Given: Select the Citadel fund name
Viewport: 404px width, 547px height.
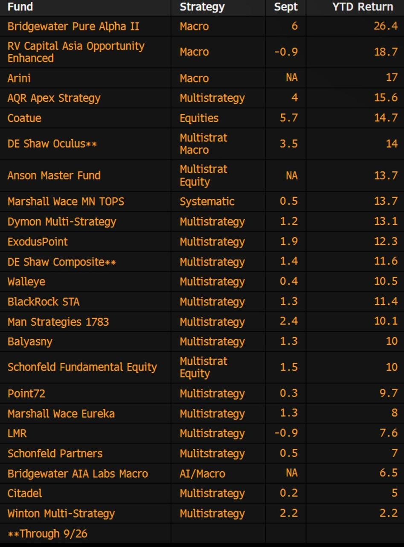Looking at the screenshot, I should (25, 494).
